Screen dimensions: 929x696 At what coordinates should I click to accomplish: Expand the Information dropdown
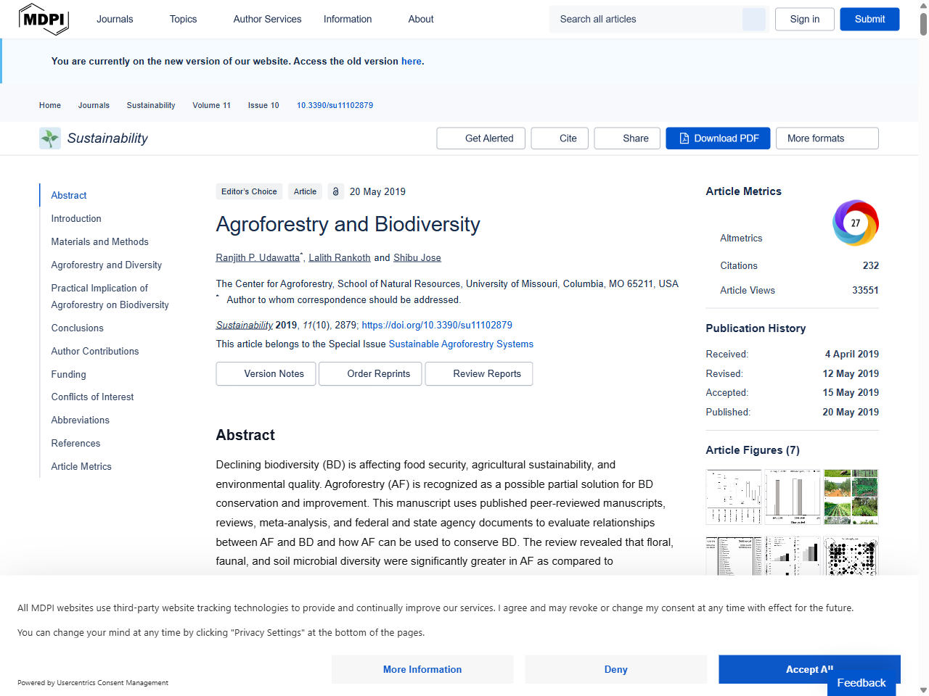click(347, 19)
